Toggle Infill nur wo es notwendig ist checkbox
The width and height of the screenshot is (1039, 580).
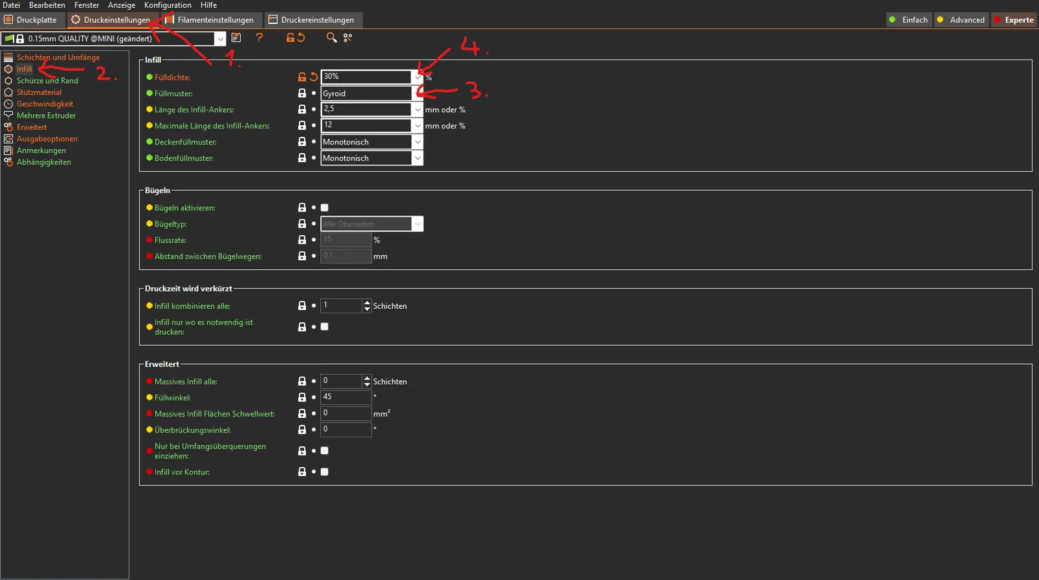(x=325, y=327)
